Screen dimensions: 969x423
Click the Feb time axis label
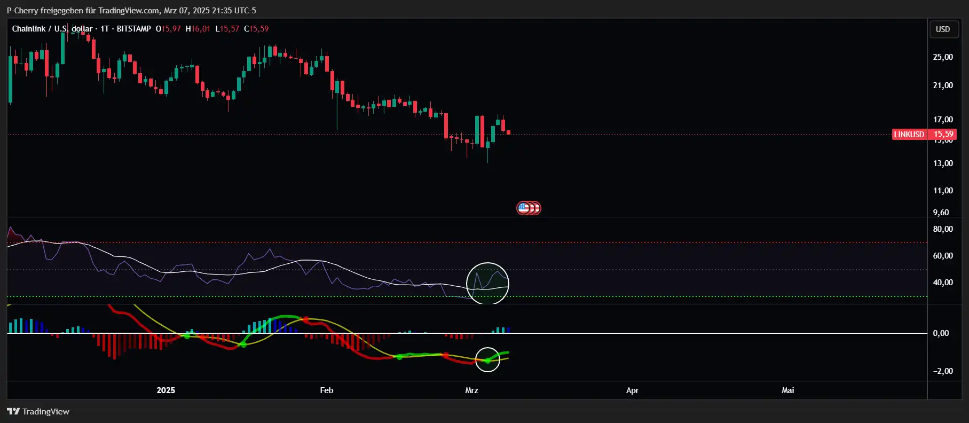click(327, 390)
